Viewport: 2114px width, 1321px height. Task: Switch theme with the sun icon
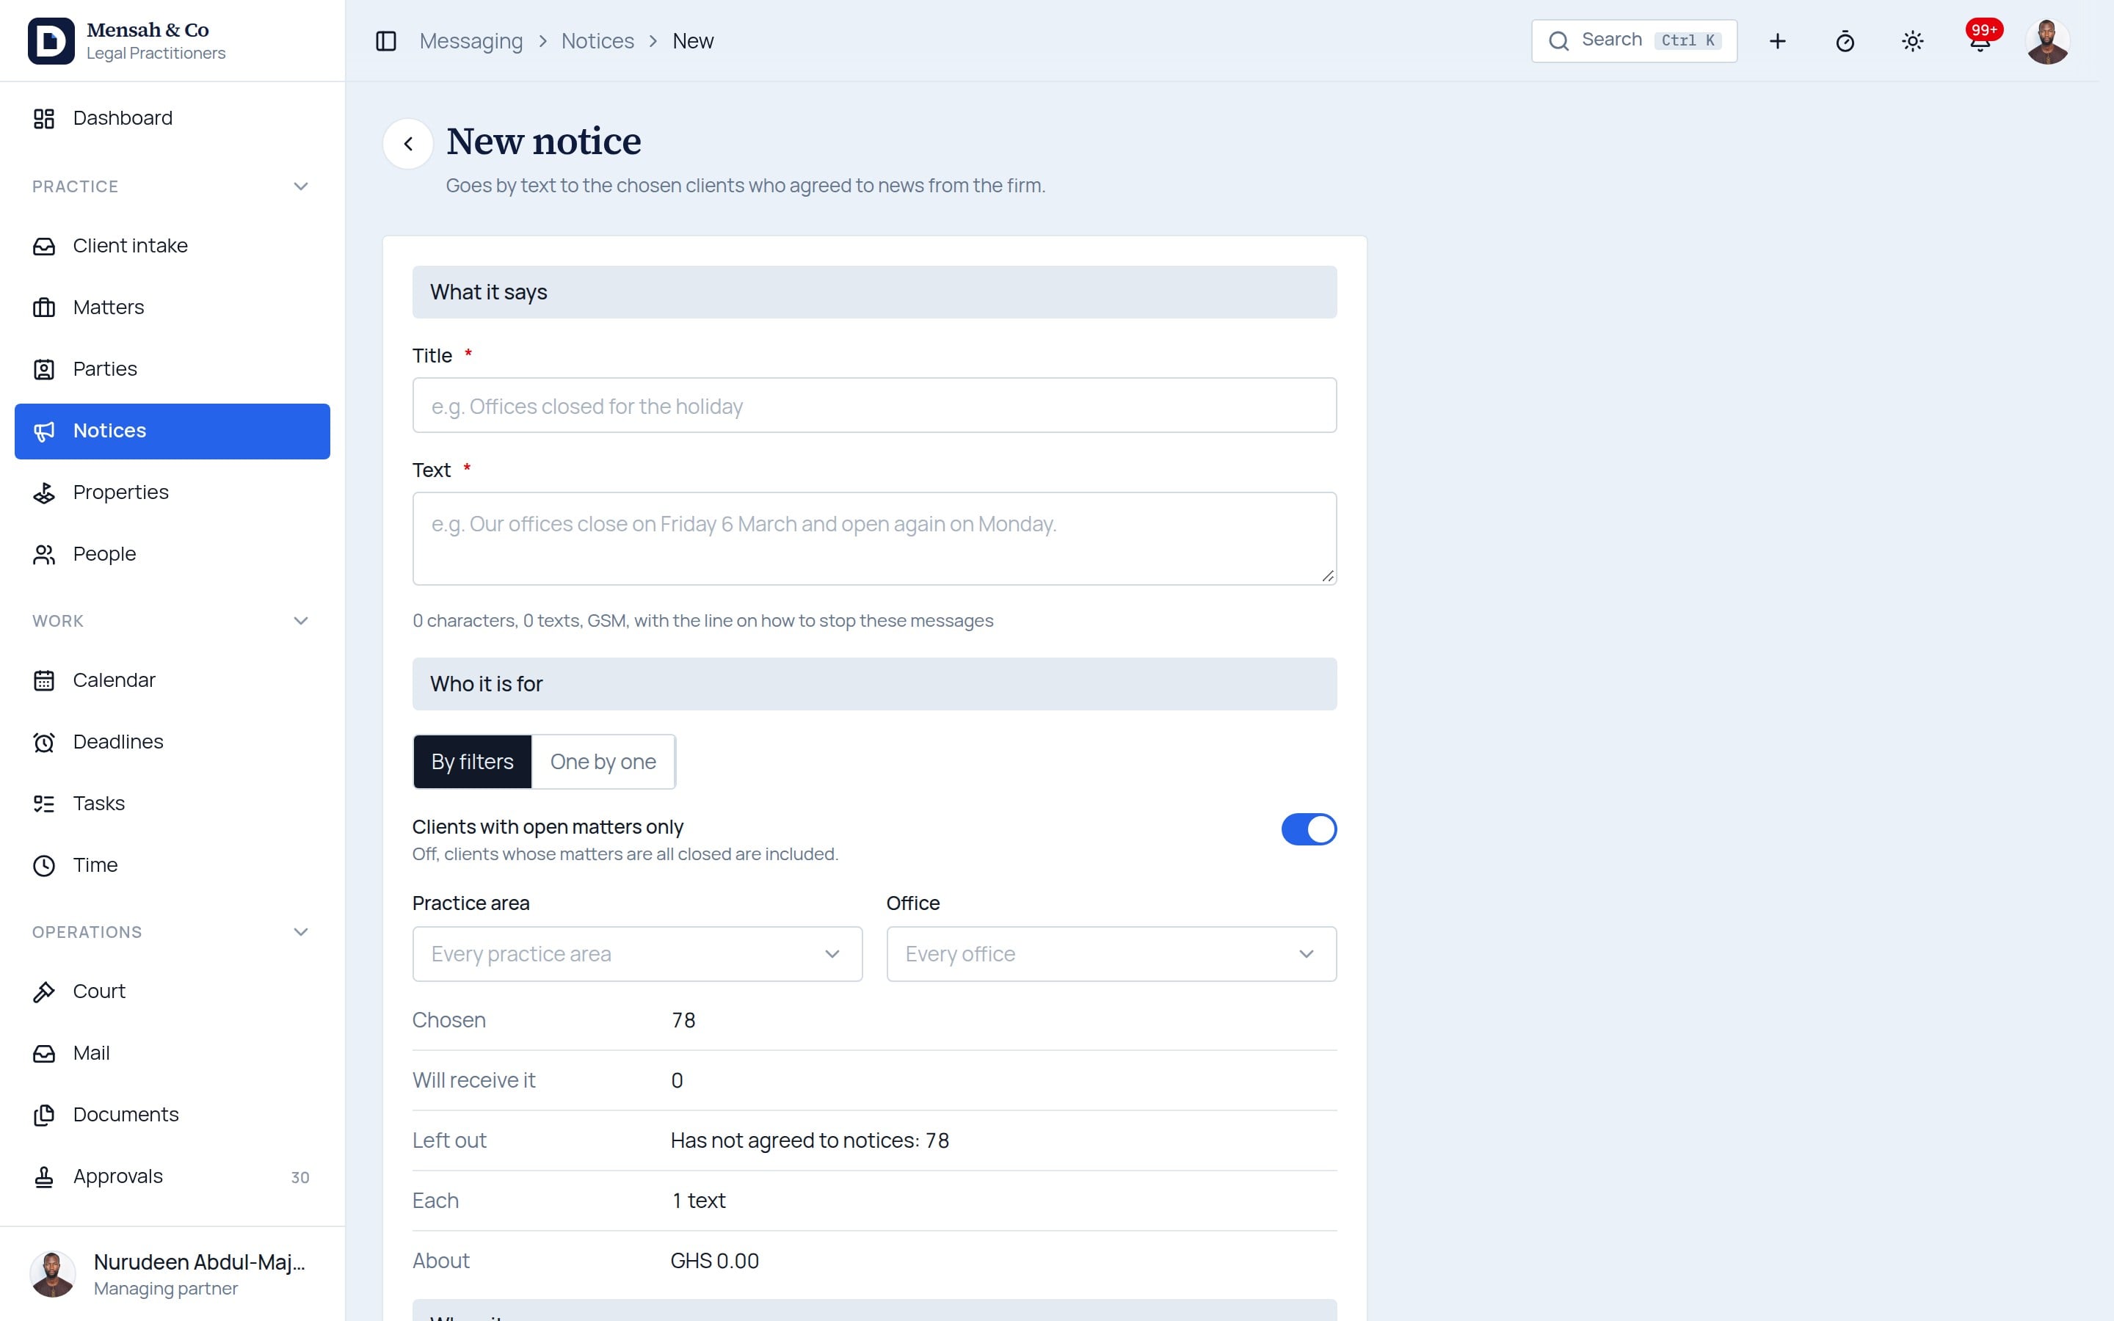coord(1912,41)
